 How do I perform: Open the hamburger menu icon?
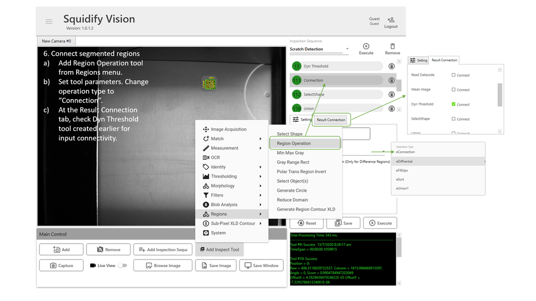coord(49,21)
